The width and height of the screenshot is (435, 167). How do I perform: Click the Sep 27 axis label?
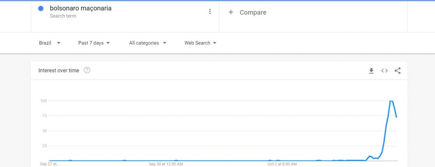pyautogui.click(x=50, y=164)
